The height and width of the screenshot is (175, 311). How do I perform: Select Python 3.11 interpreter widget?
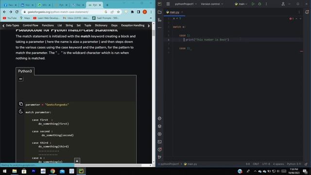pos(294,164)
